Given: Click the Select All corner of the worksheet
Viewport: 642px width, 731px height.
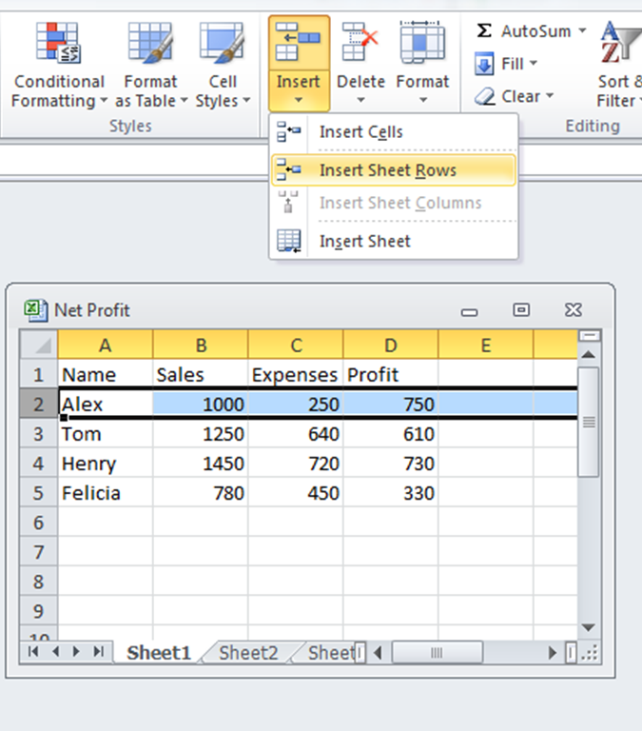Looking at the screenshot, I should click(x=39, y=345).
